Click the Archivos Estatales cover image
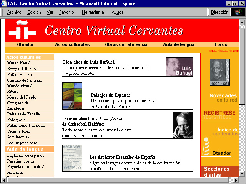Screen dimensions: 246x184 (x=72, y=158)
